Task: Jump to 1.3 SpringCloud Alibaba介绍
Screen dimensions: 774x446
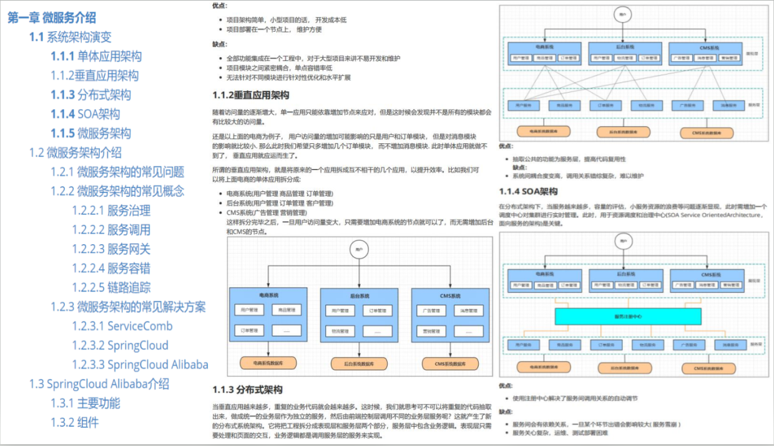Action: pos(99,384)
